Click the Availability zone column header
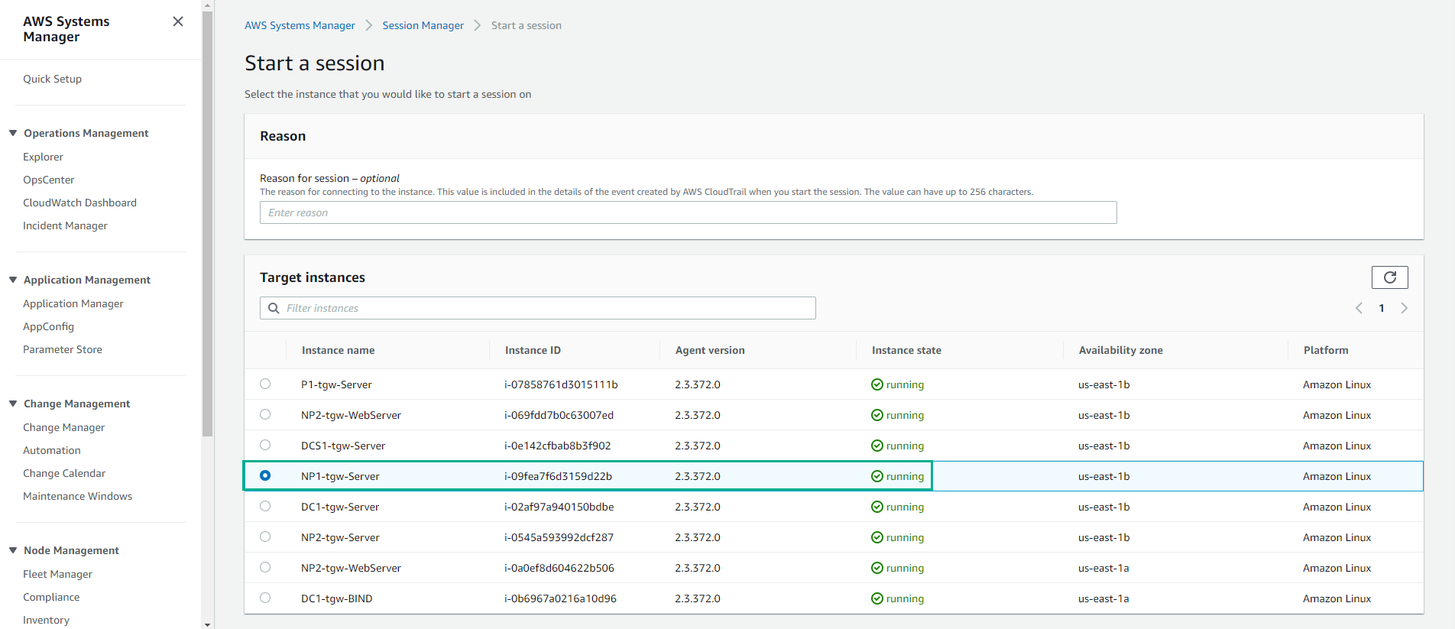This screenshot has width=1455, height=629. pos(1121,350)
